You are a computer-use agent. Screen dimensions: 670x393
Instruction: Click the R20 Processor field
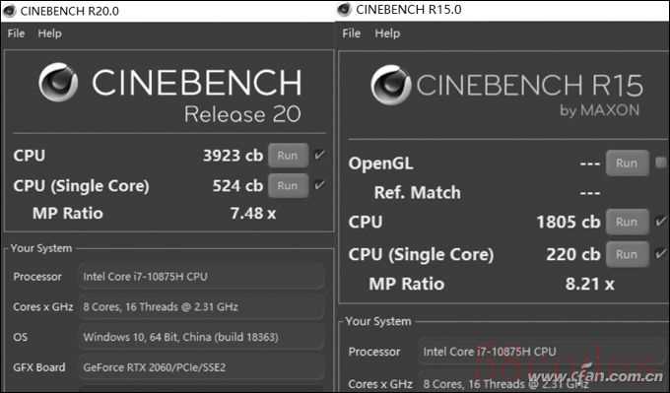(201, 277)
